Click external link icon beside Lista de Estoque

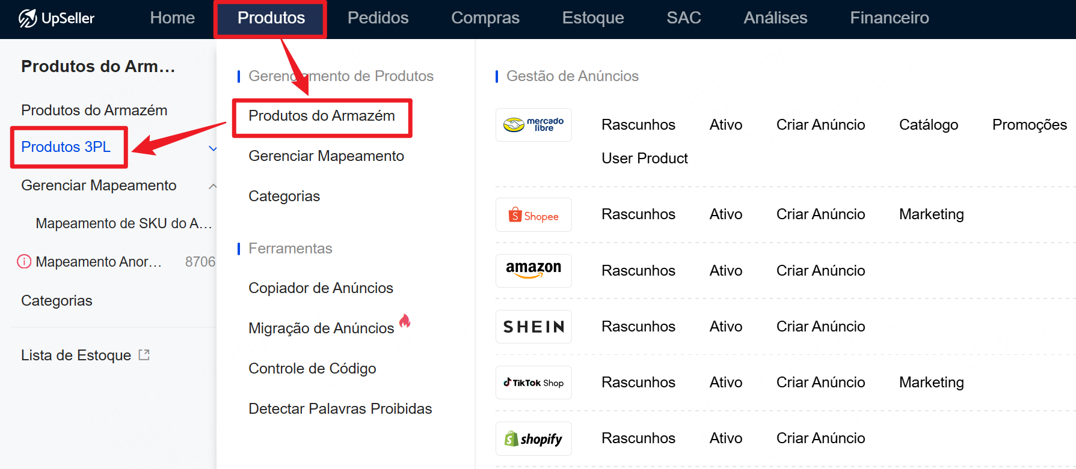coord(144,355)
